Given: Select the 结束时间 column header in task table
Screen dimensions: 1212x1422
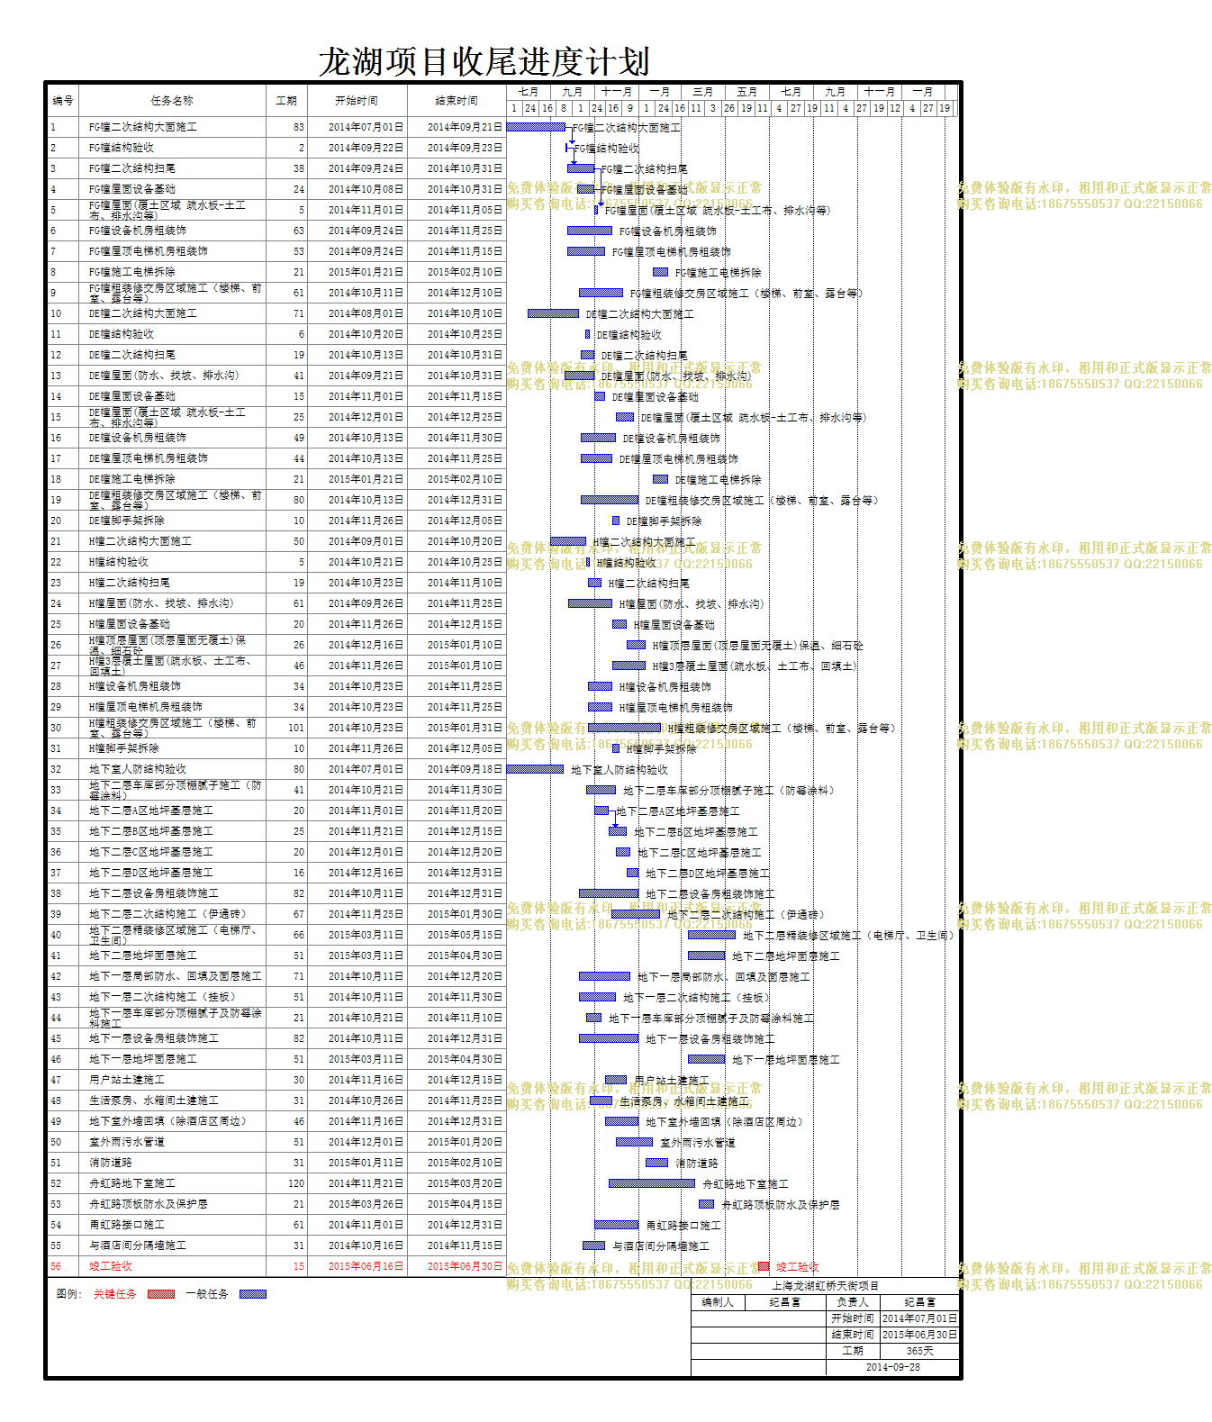Looking at the screenshot, I should point(457,101).
